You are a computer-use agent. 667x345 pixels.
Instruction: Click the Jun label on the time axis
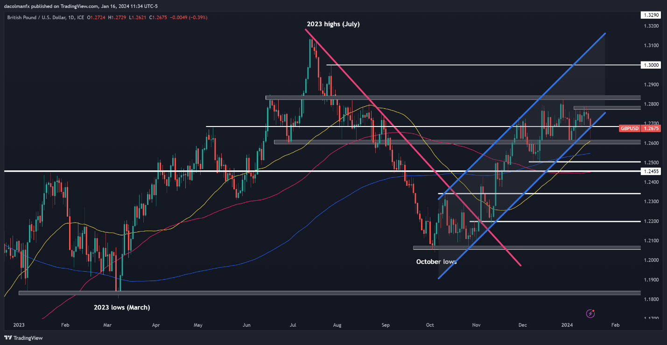[247, 324]
